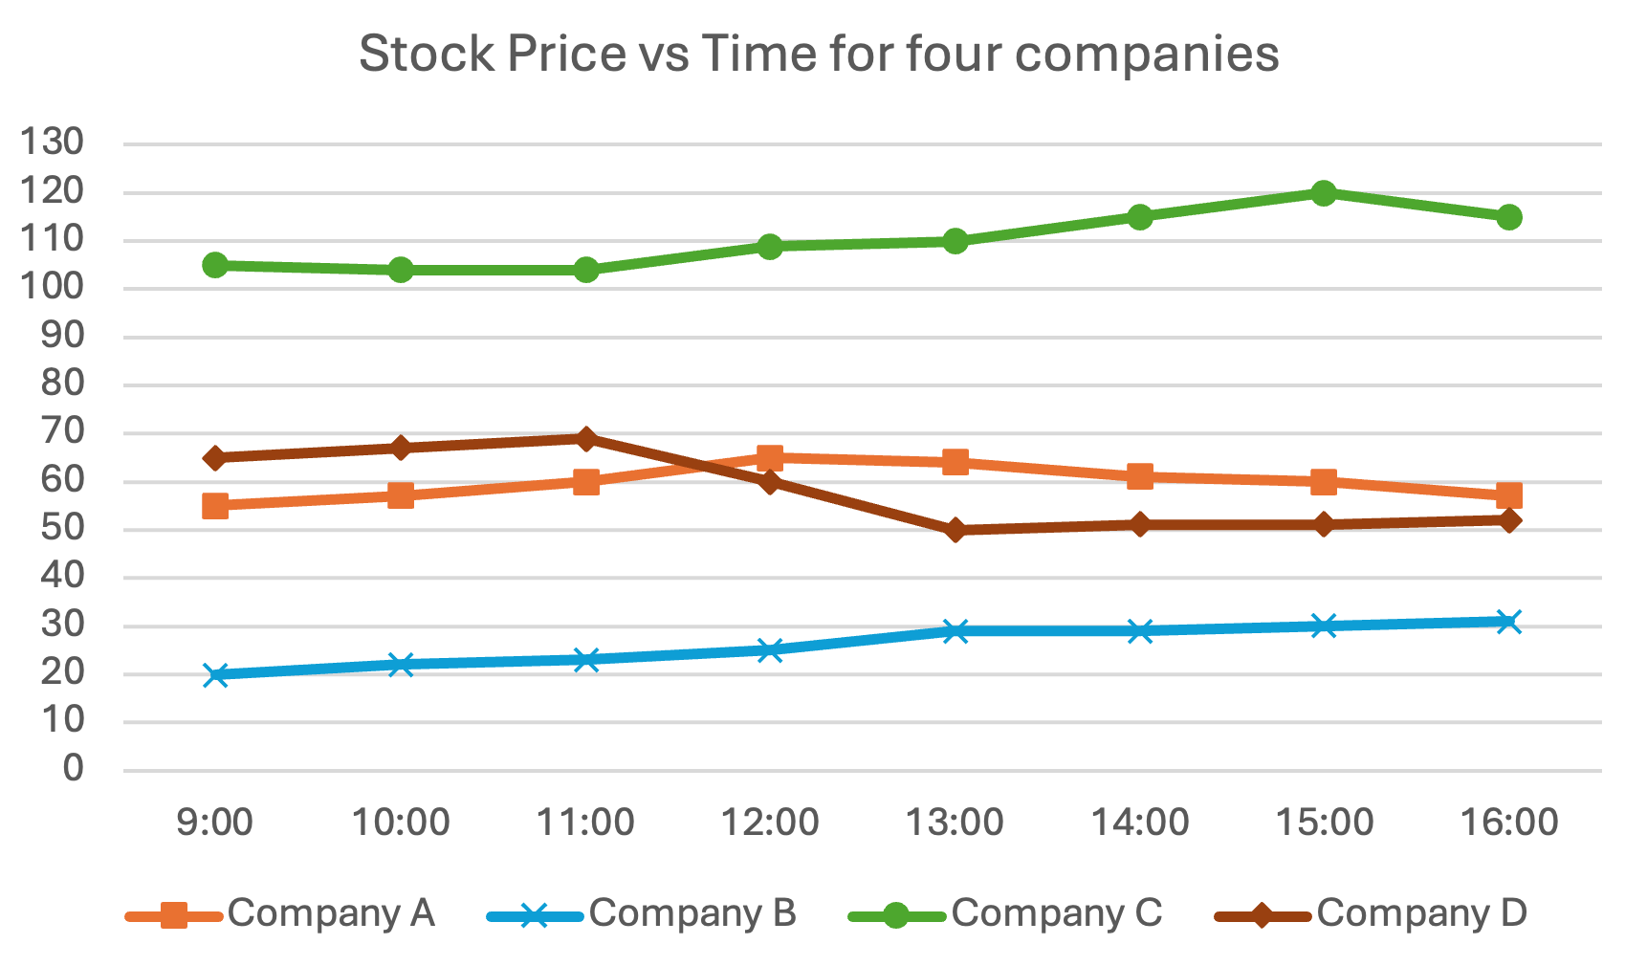Select Company D's data point at 13:00
Image resolution: width=1647 pixels, height=966 pixels.
tap(955, 530)
